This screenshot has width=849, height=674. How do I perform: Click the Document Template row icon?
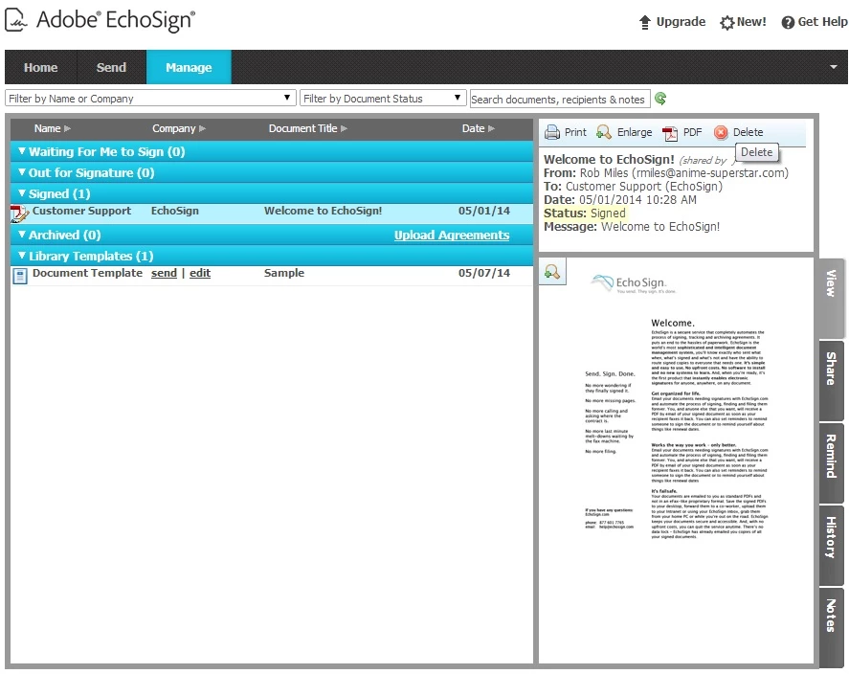click(x=20, y=276)
